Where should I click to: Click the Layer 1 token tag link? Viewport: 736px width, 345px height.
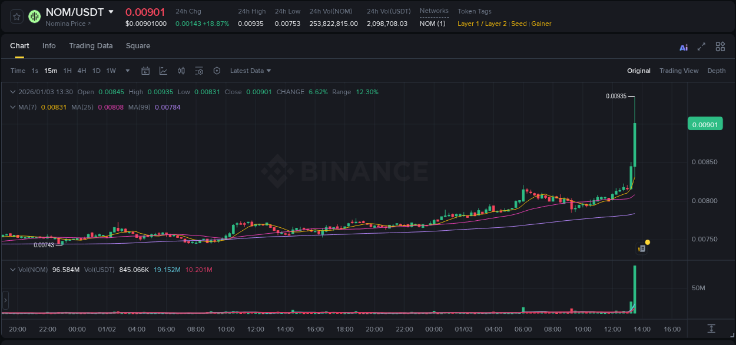pyautogui.click(x=468, y=24)
